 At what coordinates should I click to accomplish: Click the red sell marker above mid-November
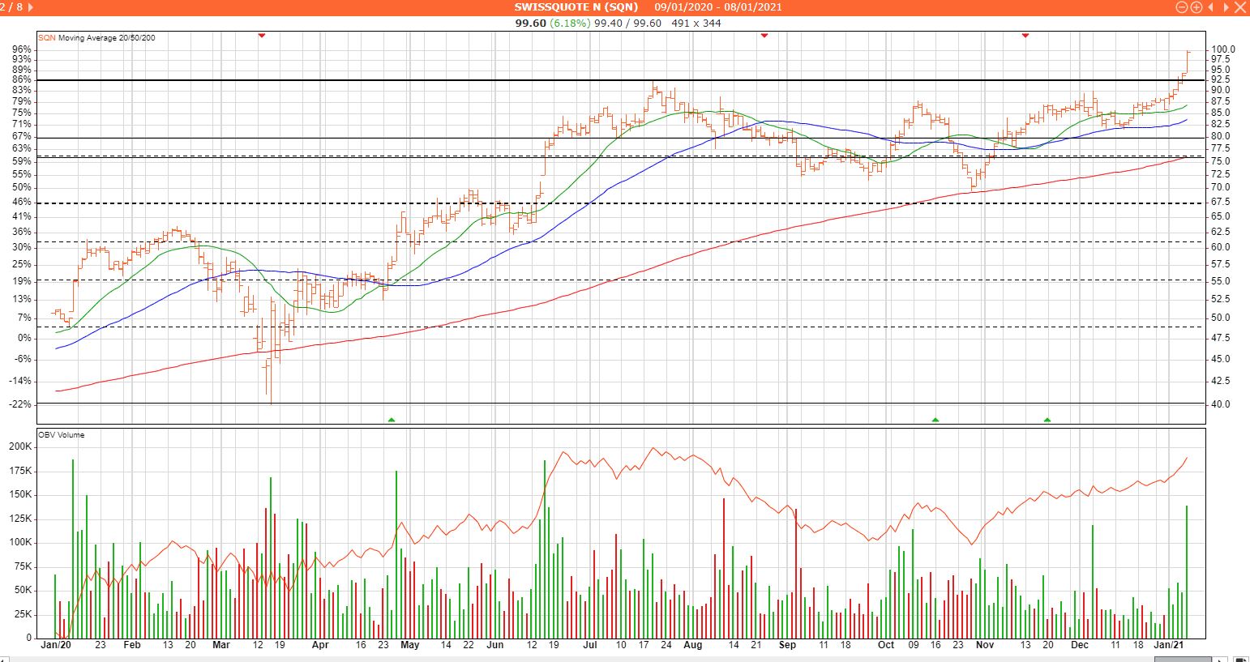click(1025, 36)
